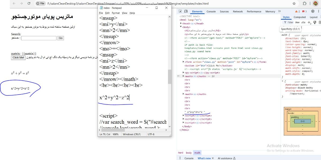Toggle the :hov element state panel
The image size is (321, 160).
click(297, 22)
